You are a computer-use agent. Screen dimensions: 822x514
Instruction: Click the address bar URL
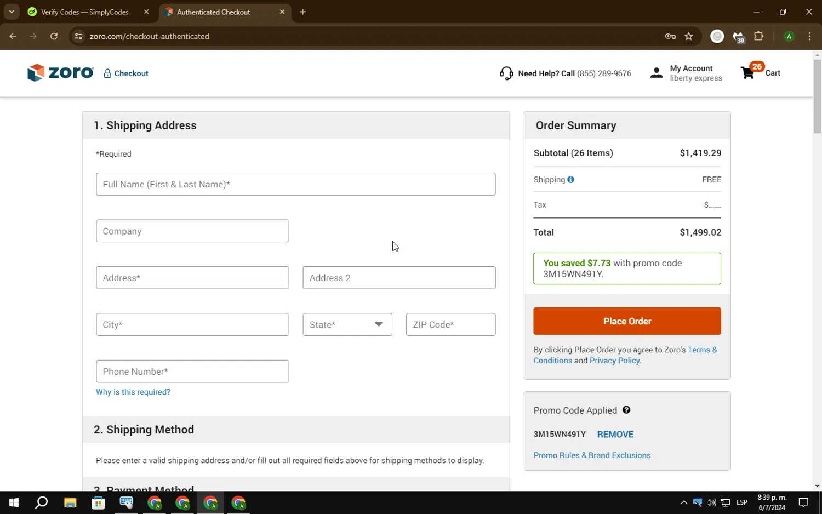150,36
